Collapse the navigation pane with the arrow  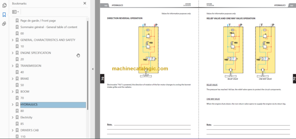(92, 69)
